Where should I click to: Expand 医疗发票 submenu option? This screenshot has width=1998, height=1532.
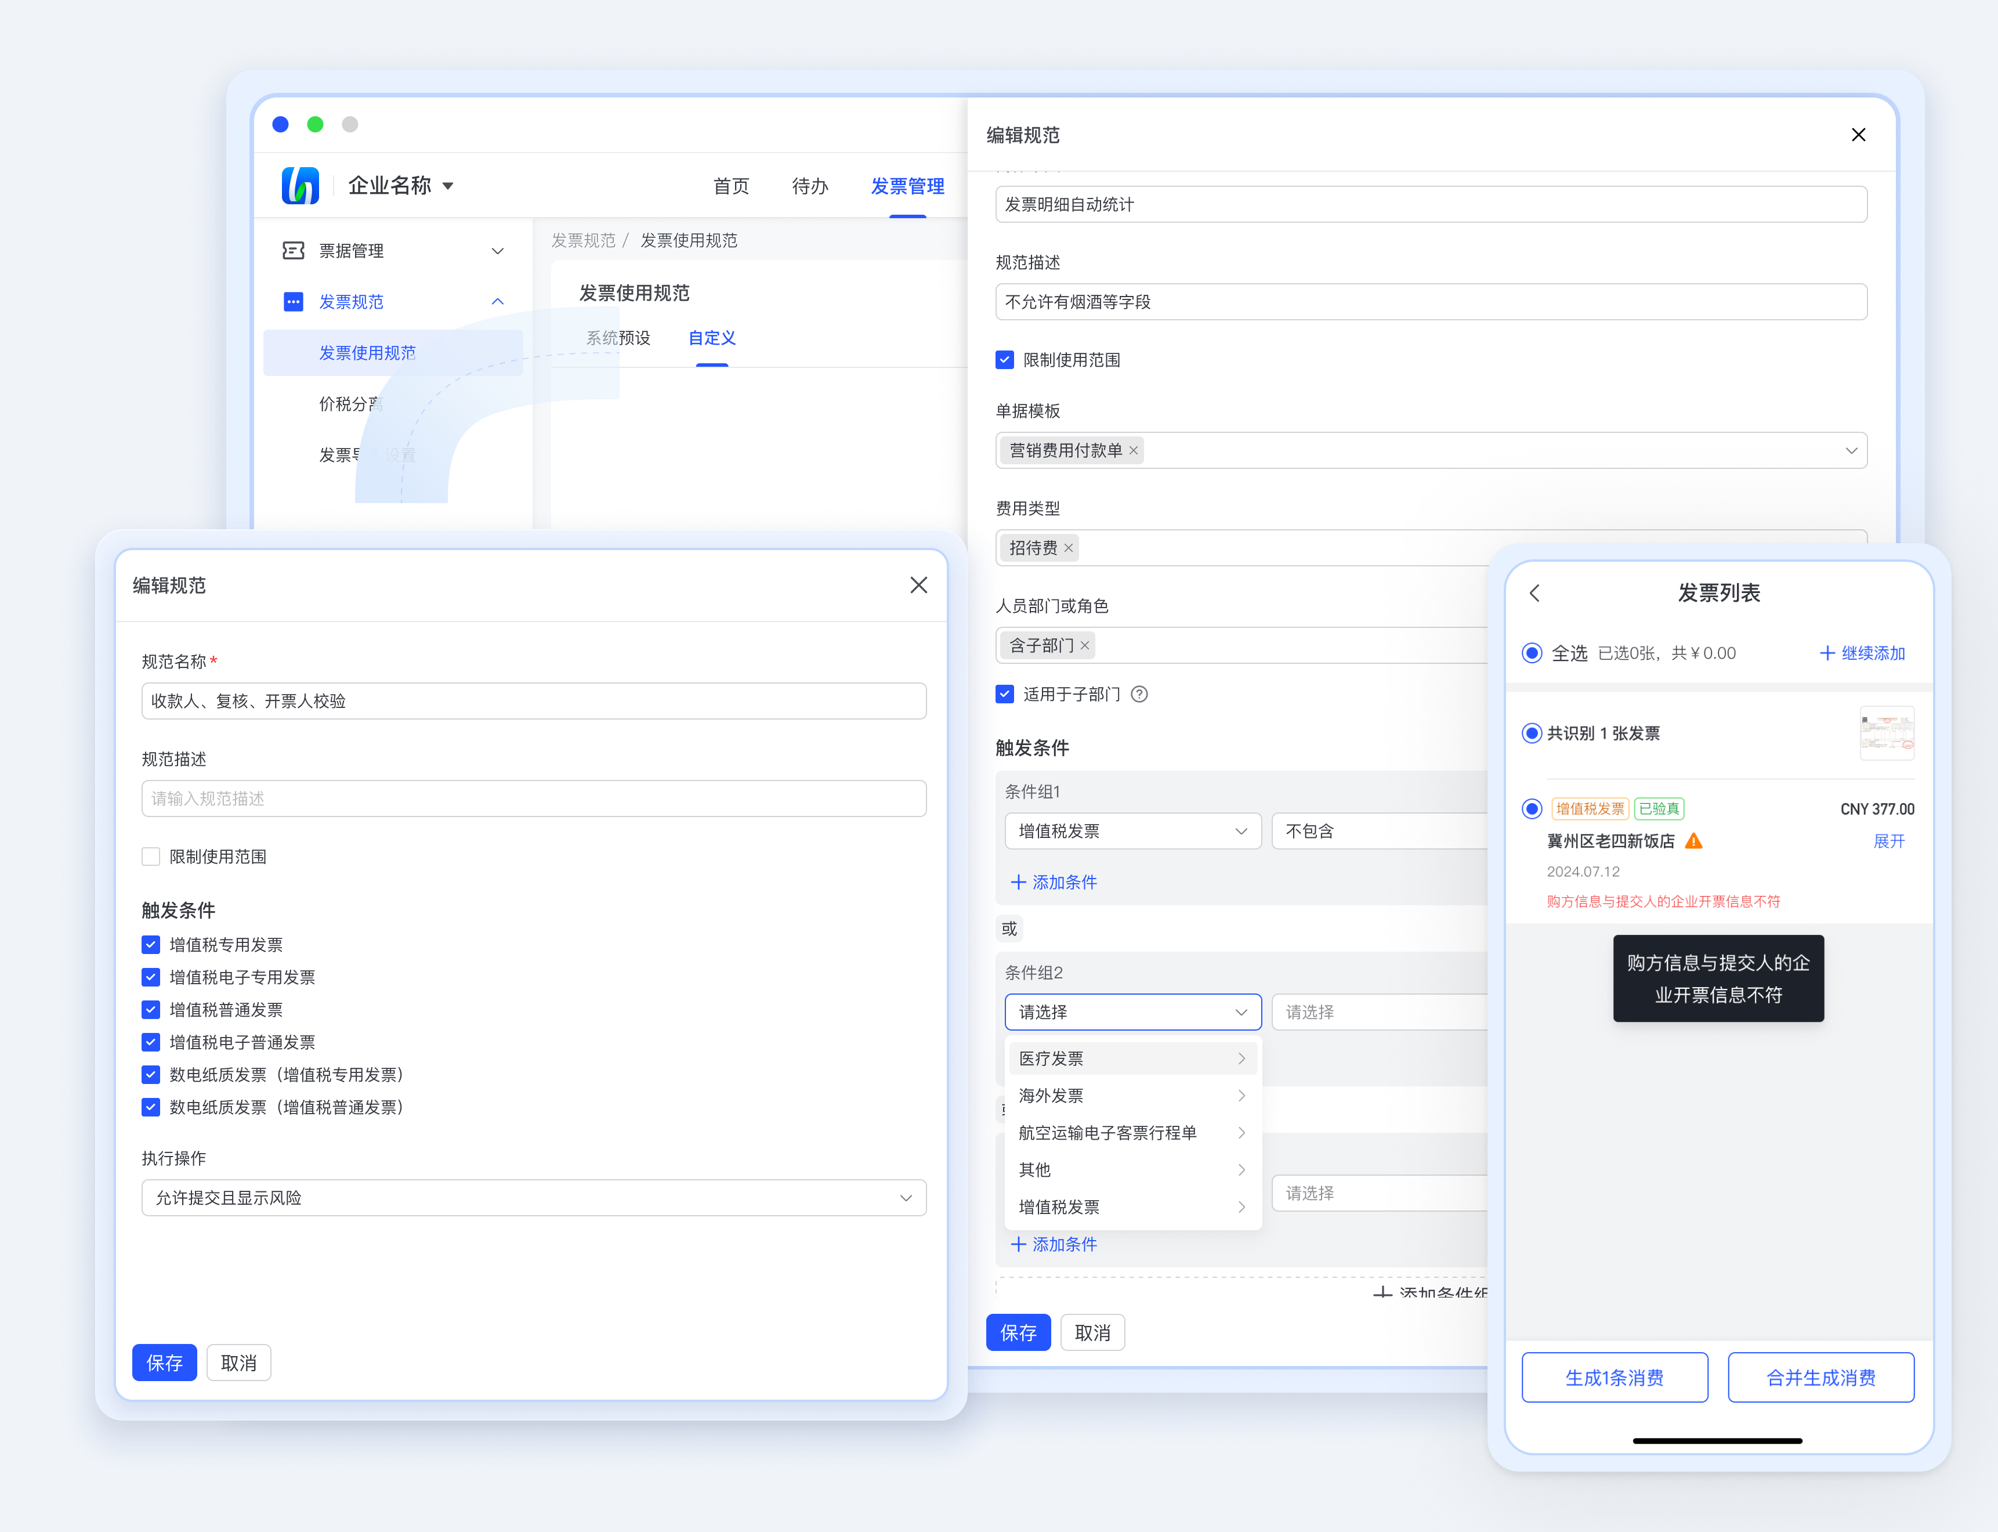click(x=1131, y=1058)
